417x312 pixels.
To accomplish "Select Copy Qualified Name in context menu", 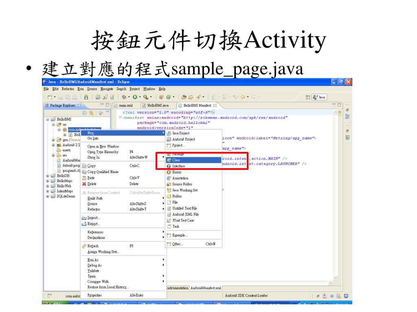I will pyautogui.click(x=123, y=172).
